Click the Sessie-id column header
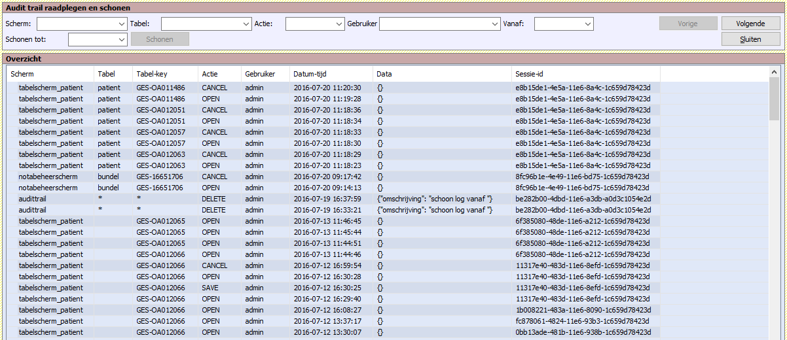Screen dimensions: 787x340 point(585,74)
